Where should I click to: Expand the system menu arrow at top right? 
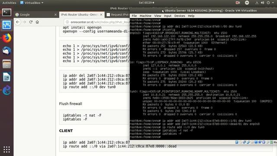click(x=273, y=3)
